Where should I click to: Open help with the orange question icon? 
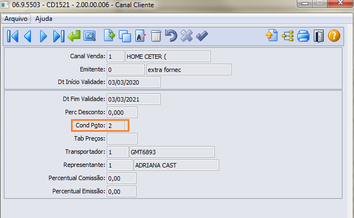(334, 36)
